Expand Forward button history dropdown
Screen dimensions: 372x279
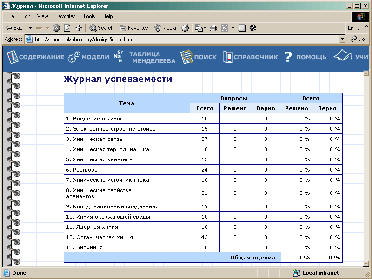tap(47, 28)
